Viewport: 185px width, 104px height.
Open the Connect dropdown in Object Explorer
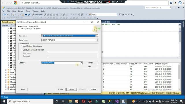coord(6,25)
